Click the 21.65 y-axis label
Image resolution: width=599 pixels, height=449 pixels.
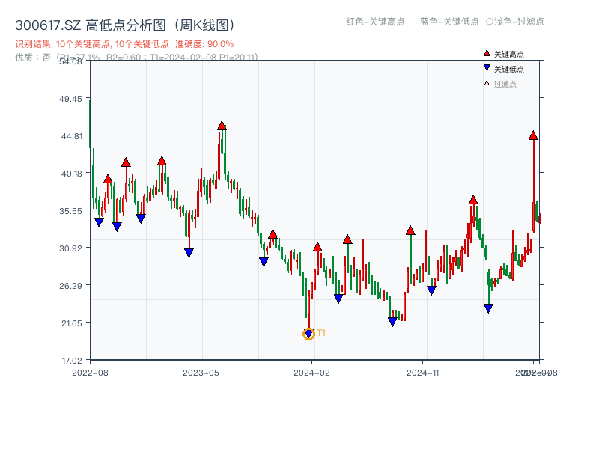click(71, 323)
